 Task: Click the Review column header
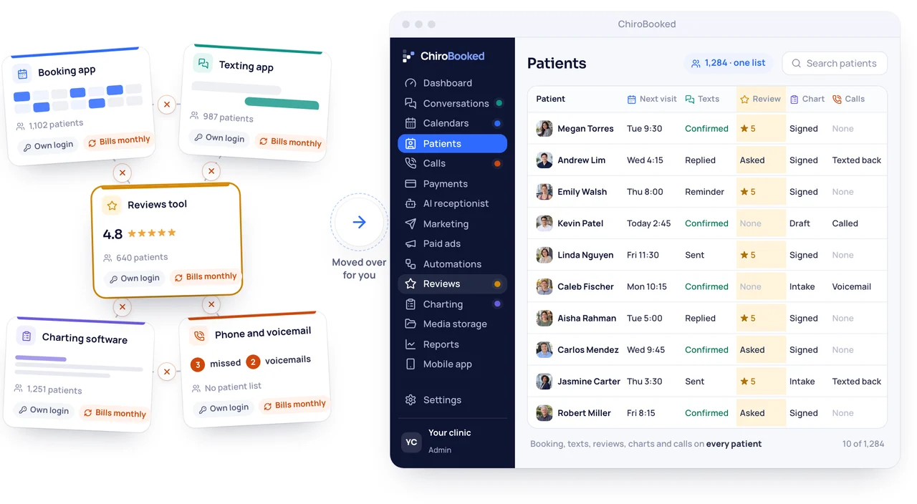tap(760, 99)
